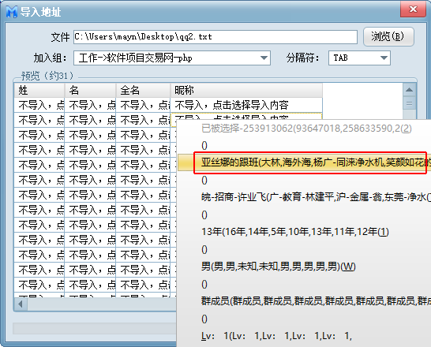The width and height of the screenshot is (431, 347).
Task: Click the 0 entry below 男(男,男 item
Action: 304,284
